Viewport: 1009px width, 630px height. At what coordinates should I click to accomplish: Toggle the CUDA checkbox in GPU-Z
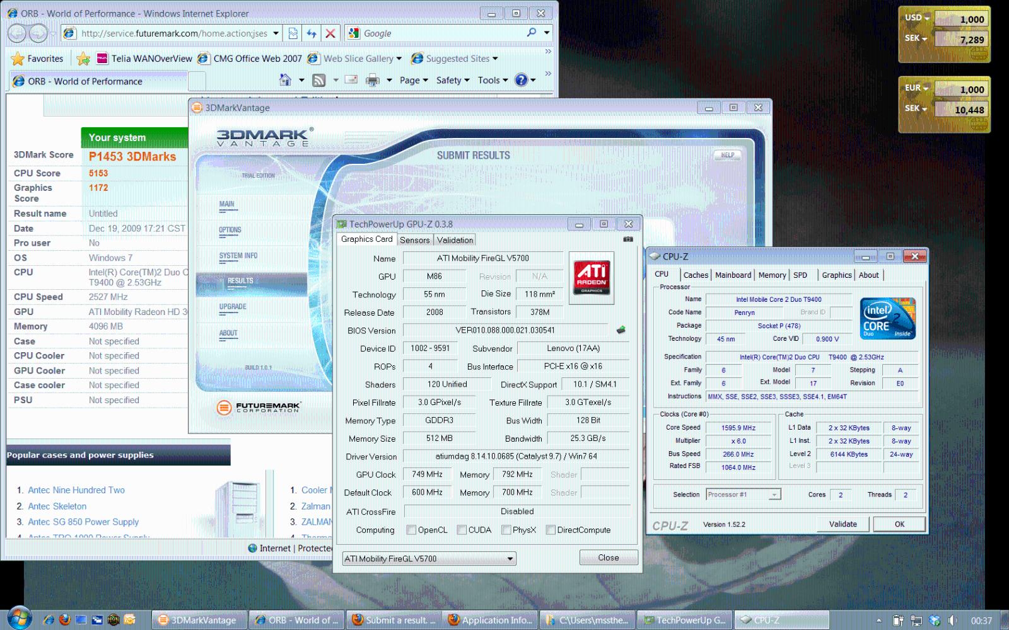pos(462,530)
